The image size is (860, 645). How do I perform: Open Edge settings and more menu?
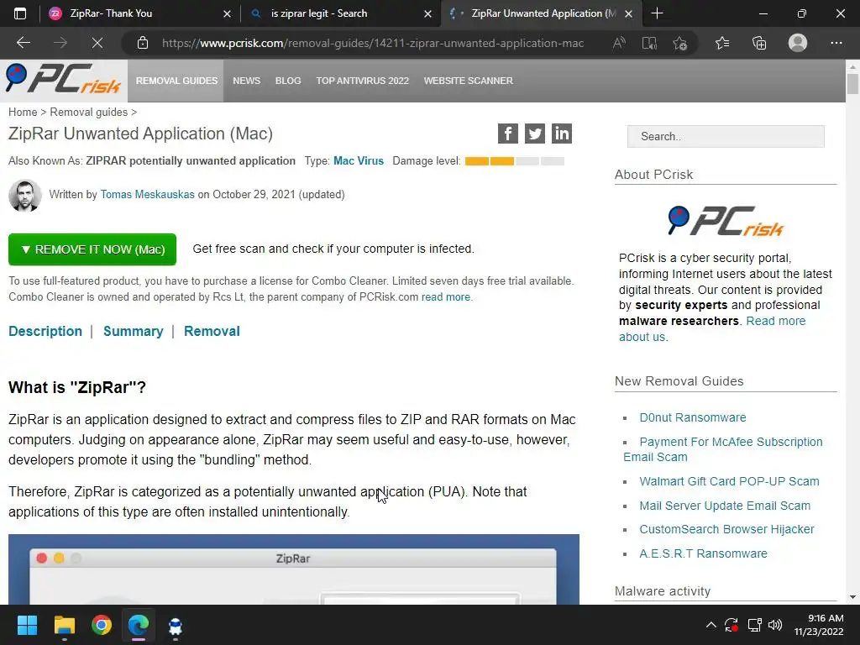coord(836,43)
